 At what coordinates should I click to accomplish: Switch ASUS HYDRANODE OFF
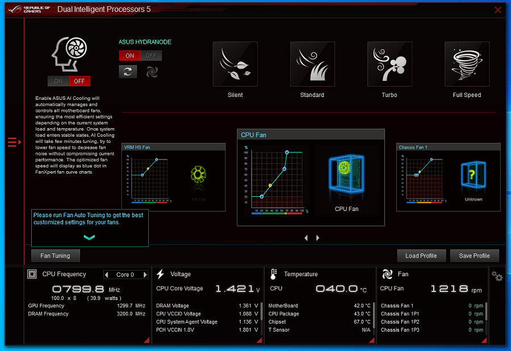coord(151,56)
